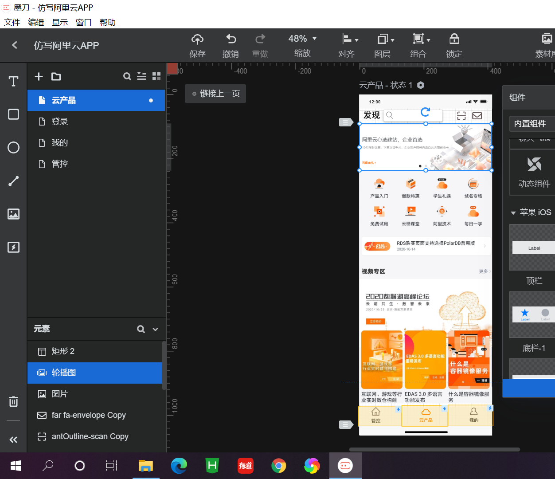This screenshot has height=479, width=555.
Task: Click the elements panel vertical scrollbar
Action: point(164,365)
